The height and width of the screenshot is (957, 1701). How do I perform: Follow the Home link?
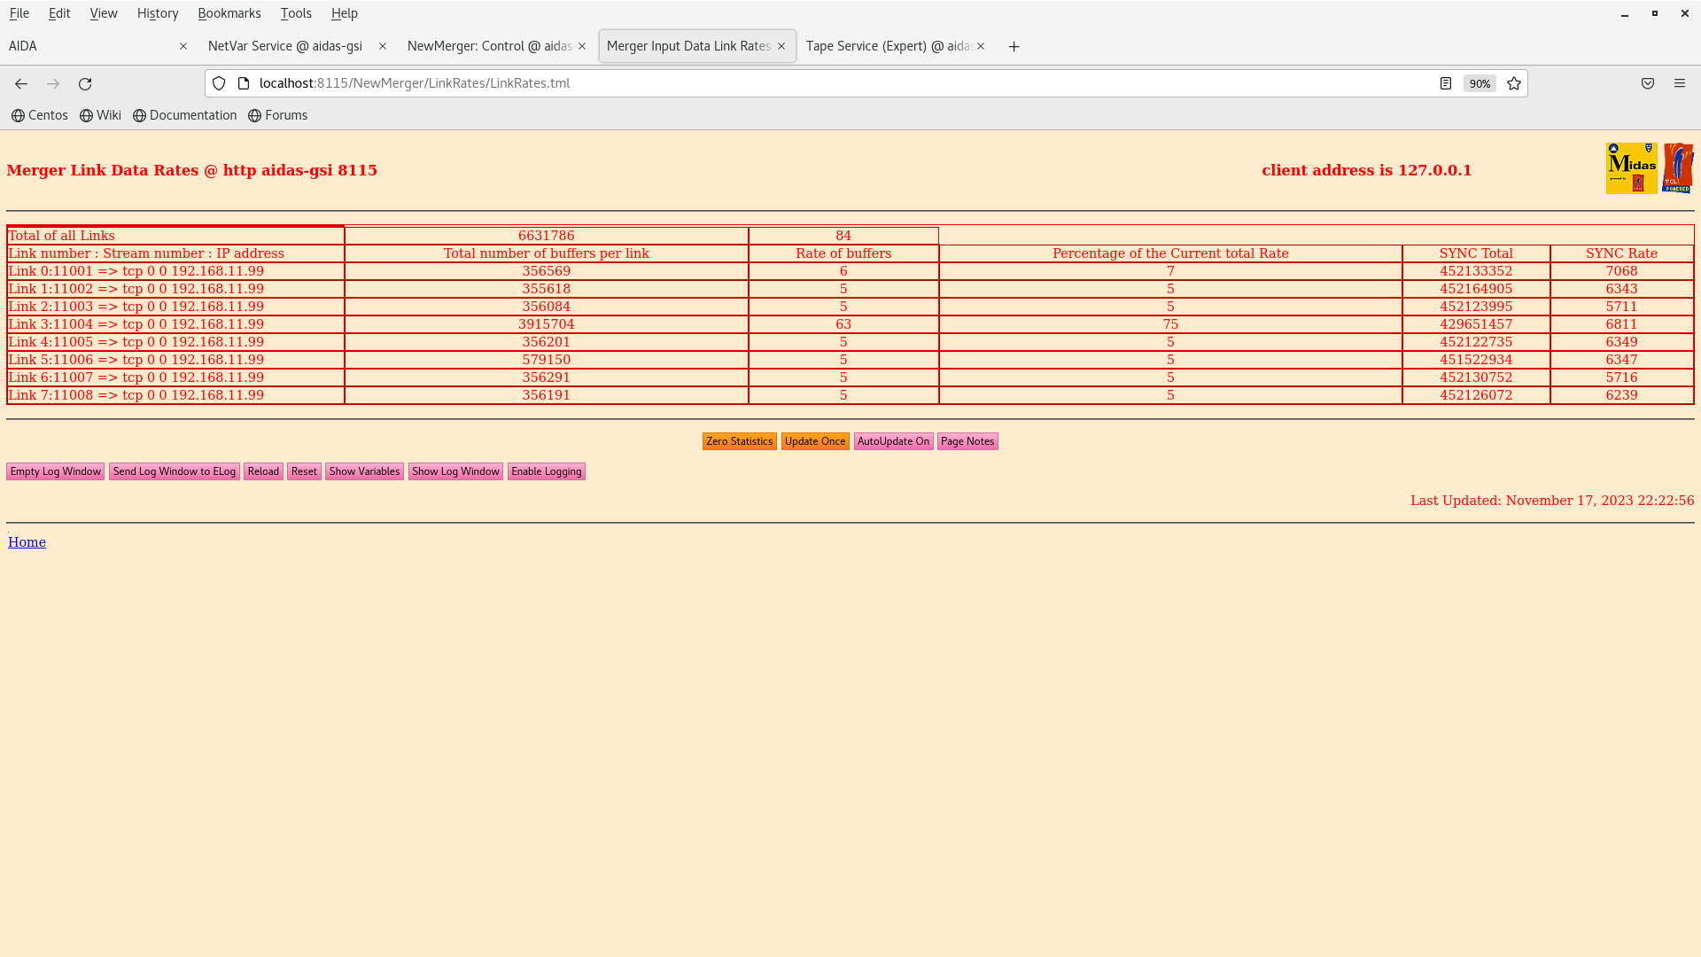pyautogui.click(x=27, y=542)
